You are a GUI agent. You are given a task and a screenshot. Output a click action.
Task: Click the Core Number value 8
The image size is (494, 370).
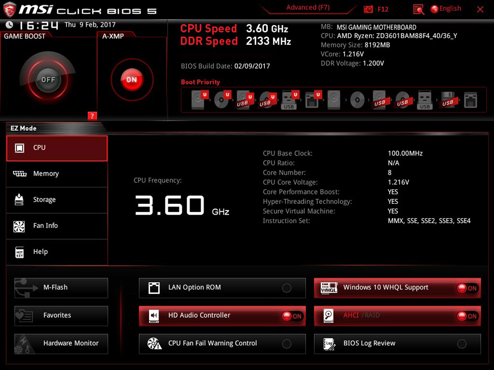390,173
